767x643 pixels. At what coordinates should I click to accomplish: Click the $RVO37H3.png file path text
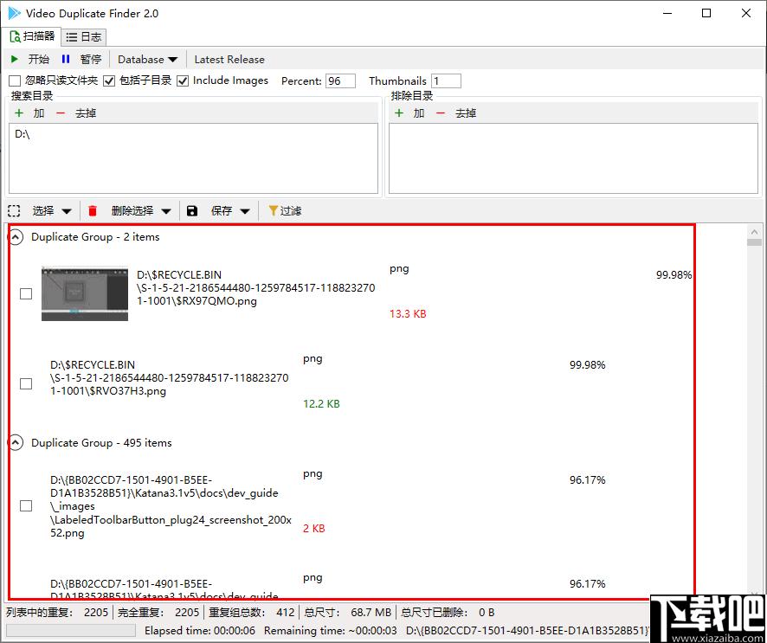170,378
